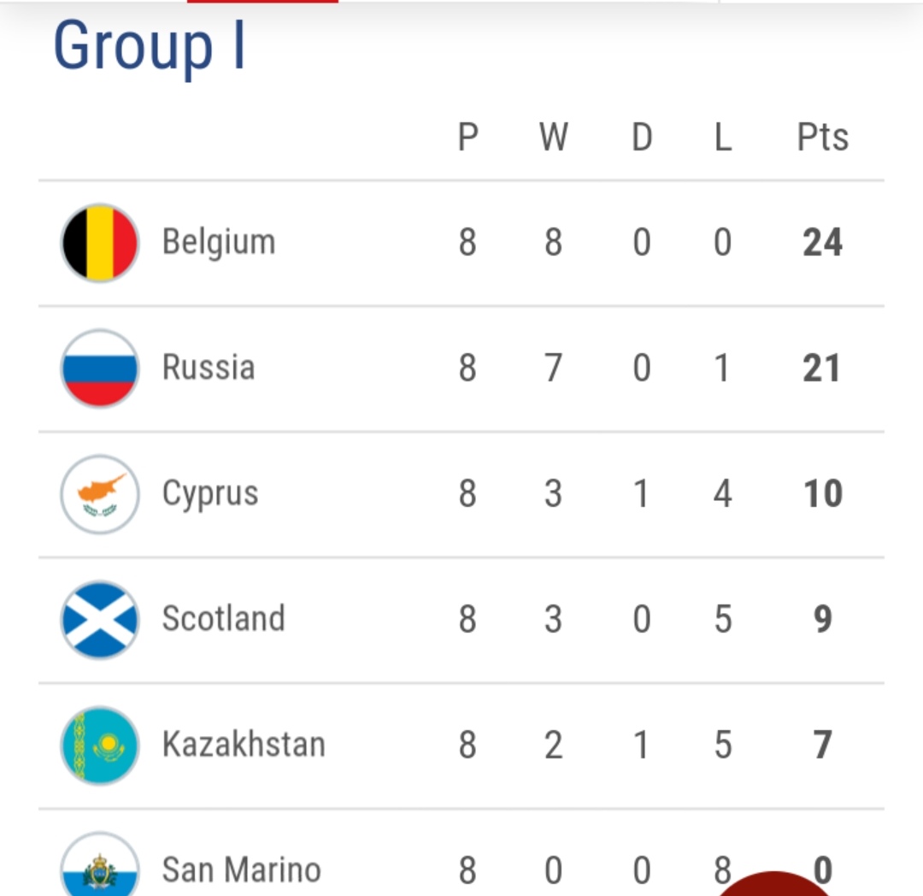This screenshot has height=896, width=923.
Task: Open the Russia team link
Action: 209,368
